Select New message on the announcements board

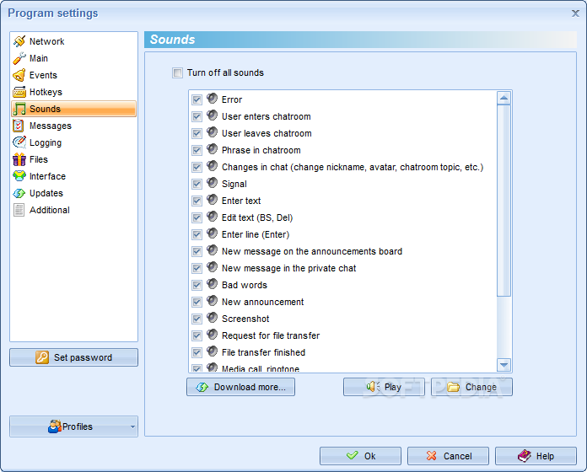(312, 251)
